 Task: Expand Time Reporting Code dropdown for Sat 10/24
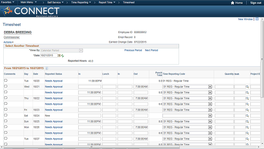(x=210, y=116)
